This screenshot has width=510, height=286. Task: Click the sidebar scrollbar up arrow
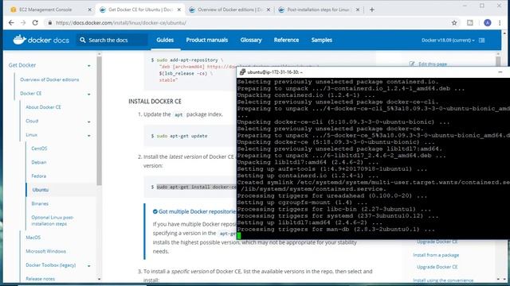99,54
